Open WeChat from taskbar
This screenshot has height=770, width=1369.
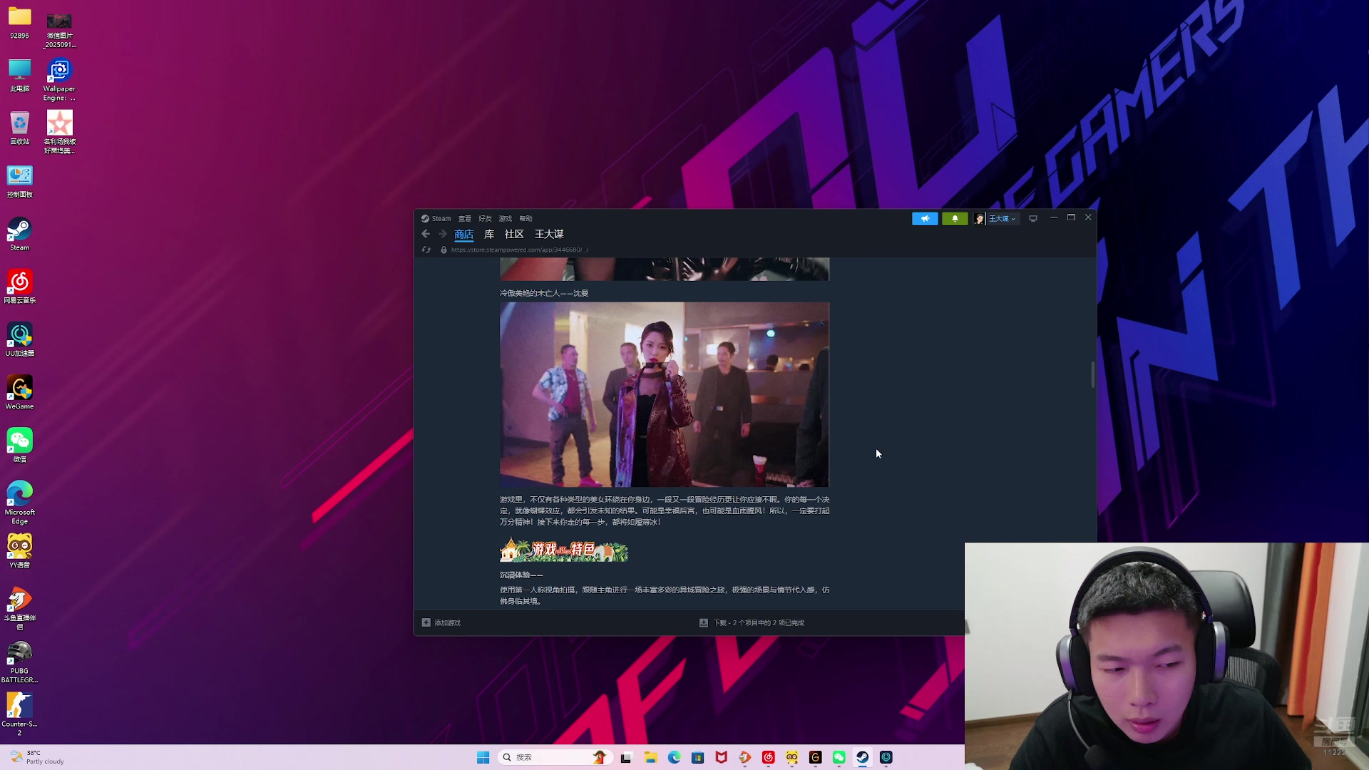point(839,757)
